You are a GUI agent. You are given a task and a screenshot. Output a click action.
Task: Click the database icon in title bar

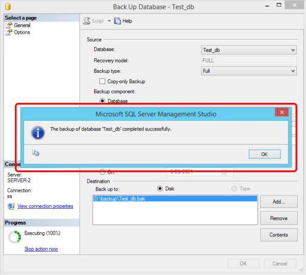(x=8, y=7)
